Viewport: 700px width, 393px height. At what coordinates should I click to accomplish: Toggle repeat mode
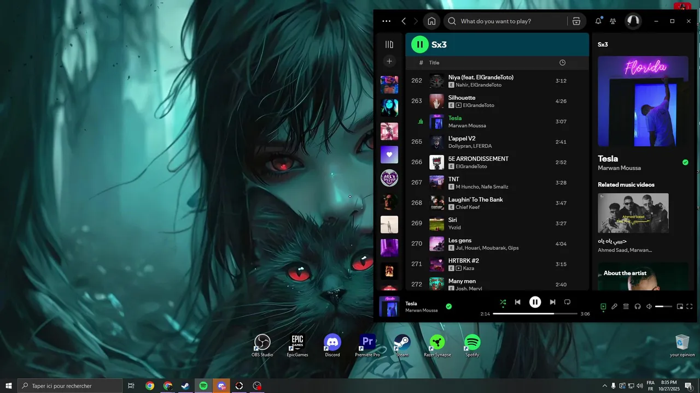[x=567, y=302]
